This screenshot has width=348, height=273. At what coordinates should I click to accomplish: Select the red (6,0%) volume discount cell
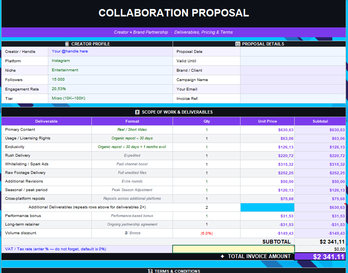207,233
